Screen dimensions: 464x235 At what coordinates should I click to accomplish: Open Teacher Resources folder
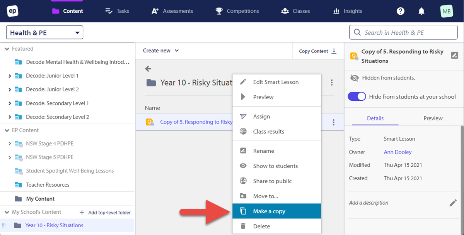tap(48, 185)
